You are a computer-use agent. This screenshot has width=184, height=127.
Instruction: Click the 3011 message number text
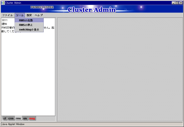4,20
